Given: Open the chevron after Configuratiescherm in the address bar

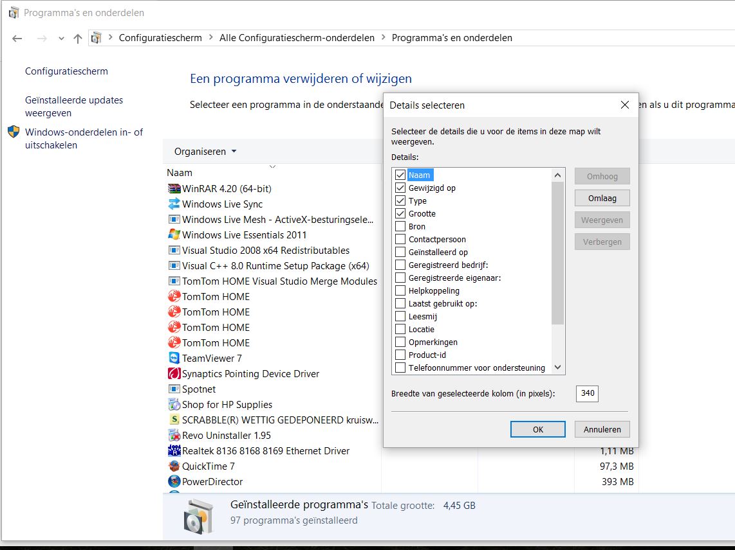Looking at the screenshot, I should point(210,37).
